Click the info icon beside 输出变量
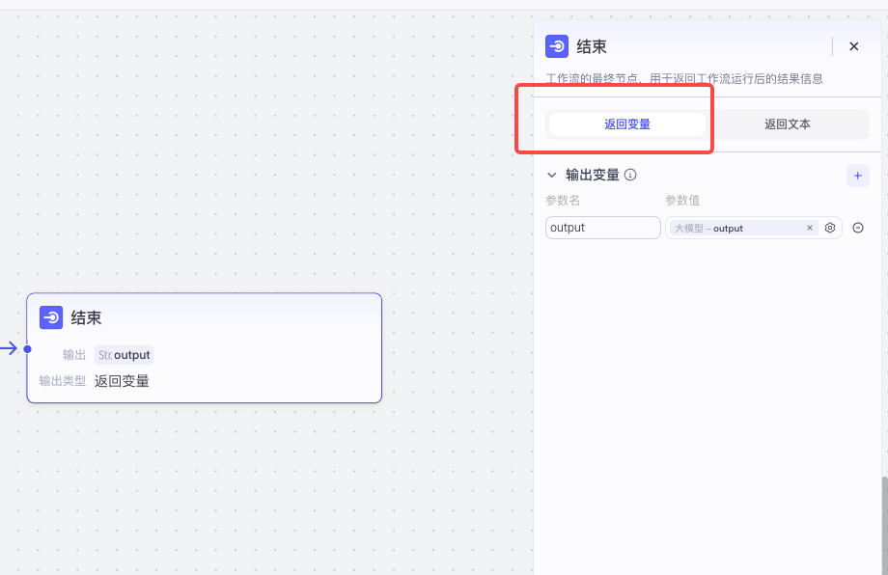888x575 pixels. tap(630, 176)
